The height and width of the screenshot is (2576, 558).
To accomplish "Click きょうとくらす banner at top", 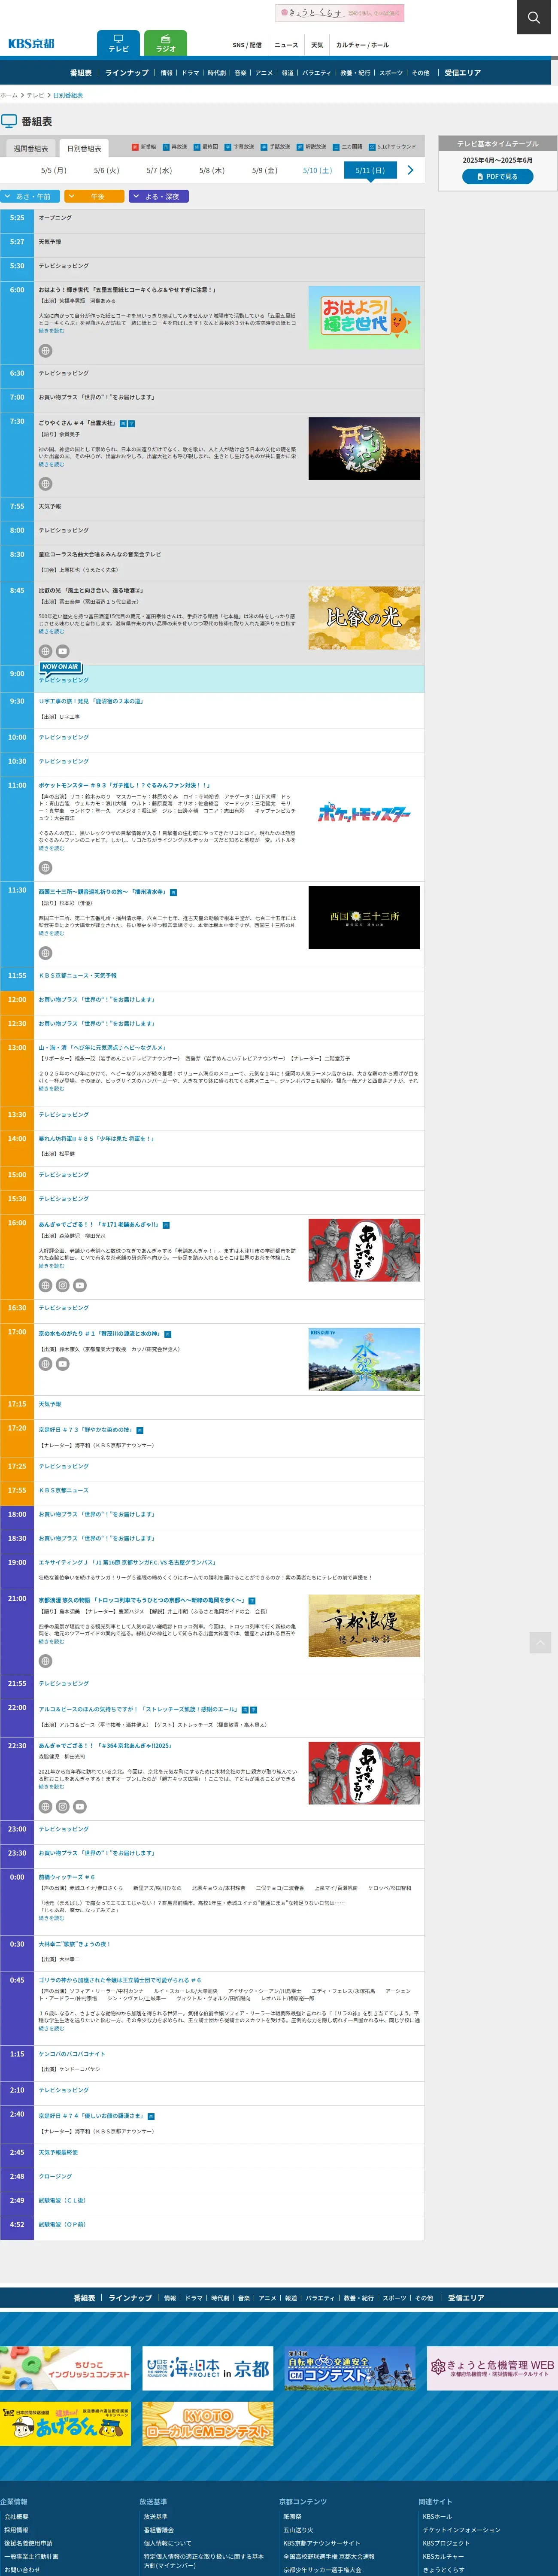I will [340, 13].
